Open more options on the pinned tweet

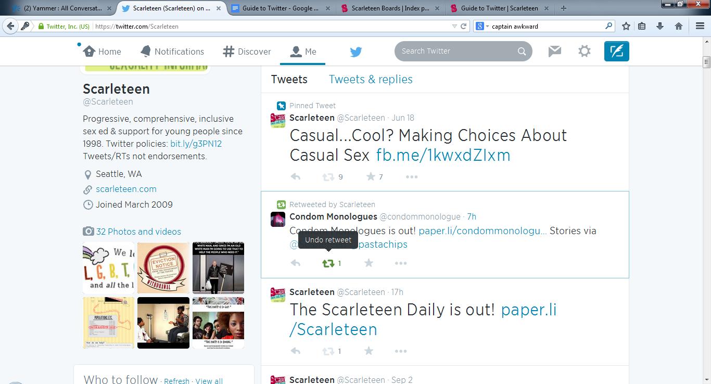pos(412,177)
